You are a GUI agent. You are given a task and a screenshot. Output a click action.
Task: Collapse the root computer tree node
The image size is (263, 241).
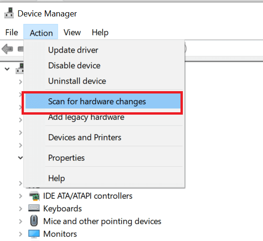pyautogui.click(x=7, y=69)
